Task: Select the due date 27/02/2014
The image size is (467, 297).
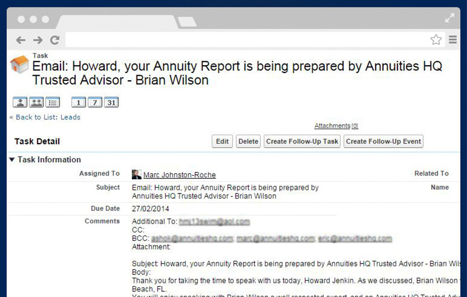Action: point(151,209)
